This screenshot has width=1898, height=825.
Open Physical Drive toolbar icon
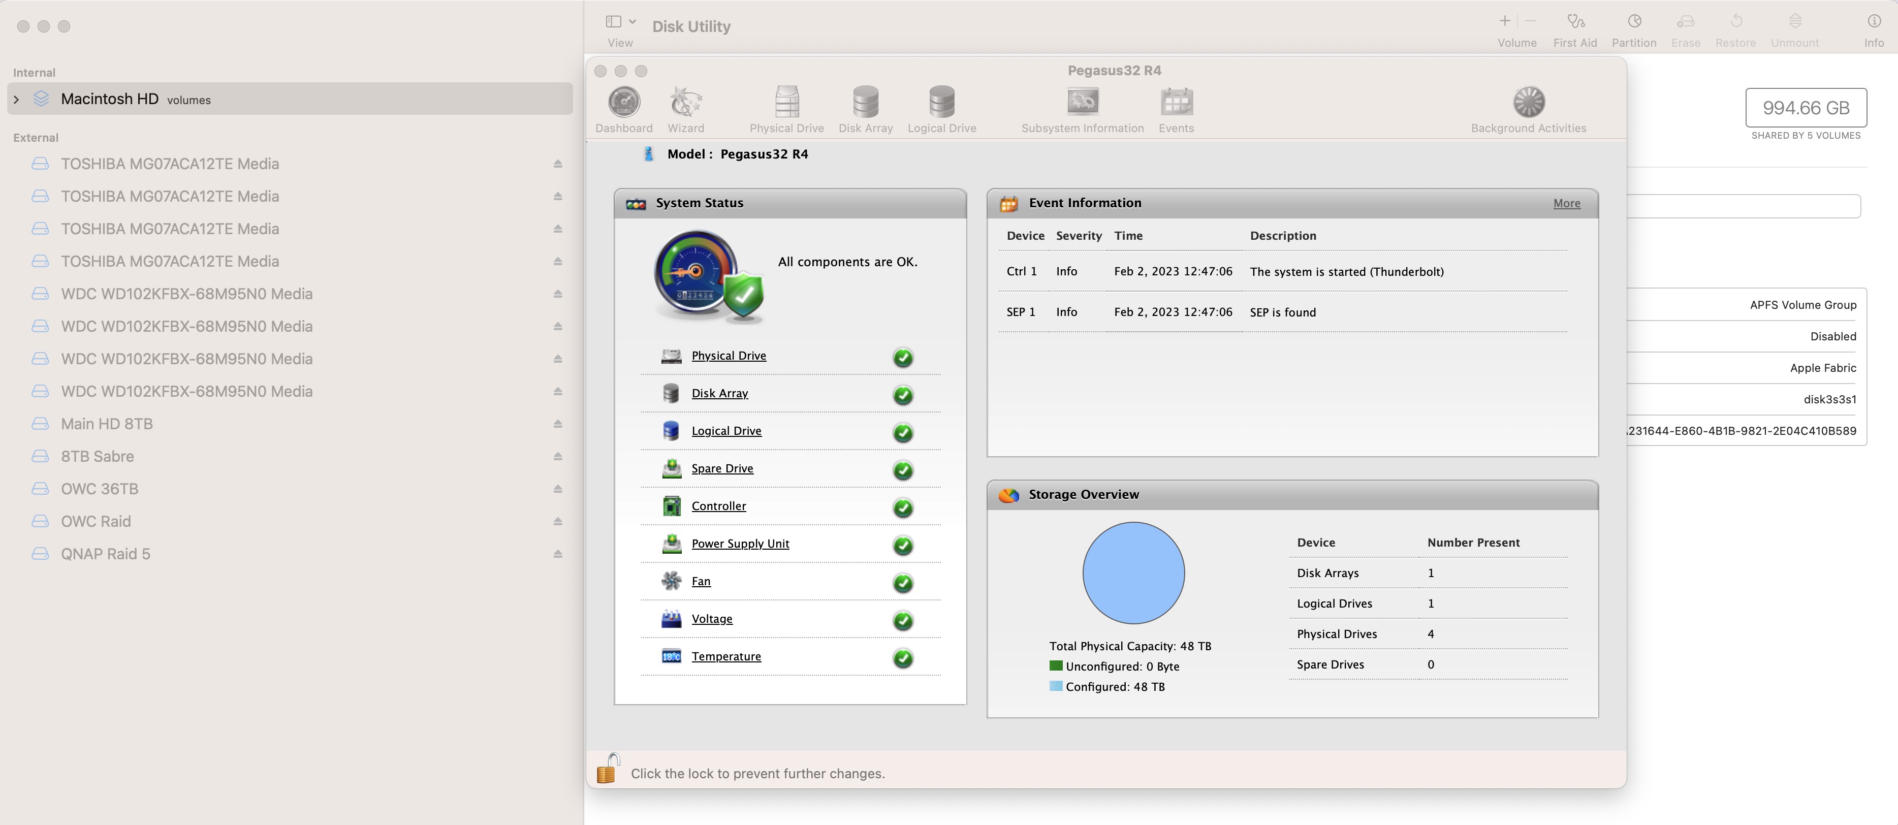pos(786,103)
